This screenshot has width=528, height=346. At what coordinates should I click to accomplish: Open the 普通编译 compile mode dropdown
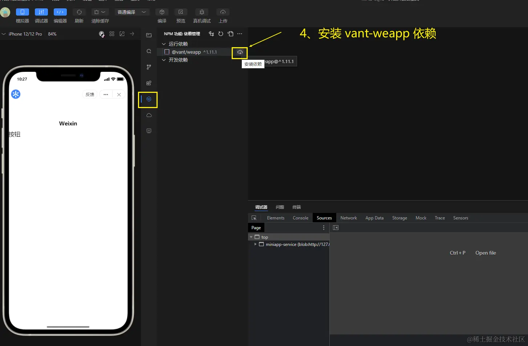click(132, 12)
